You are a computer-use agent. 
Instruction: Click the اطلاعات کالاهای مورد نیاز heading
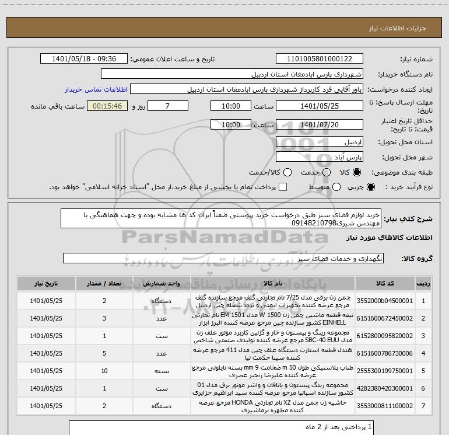[x=390, y=238]
